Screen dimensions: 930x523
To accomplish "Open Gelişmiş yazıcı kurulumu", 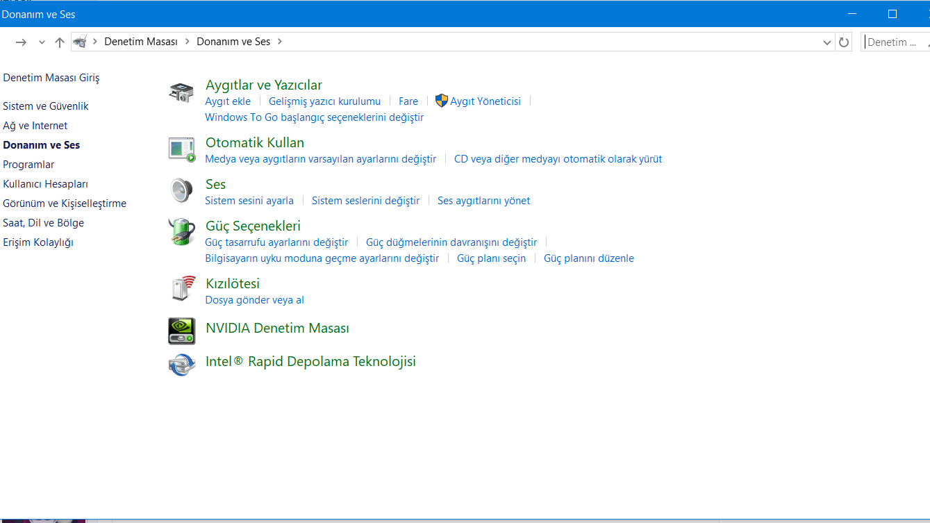I will (x=325, y=101).
